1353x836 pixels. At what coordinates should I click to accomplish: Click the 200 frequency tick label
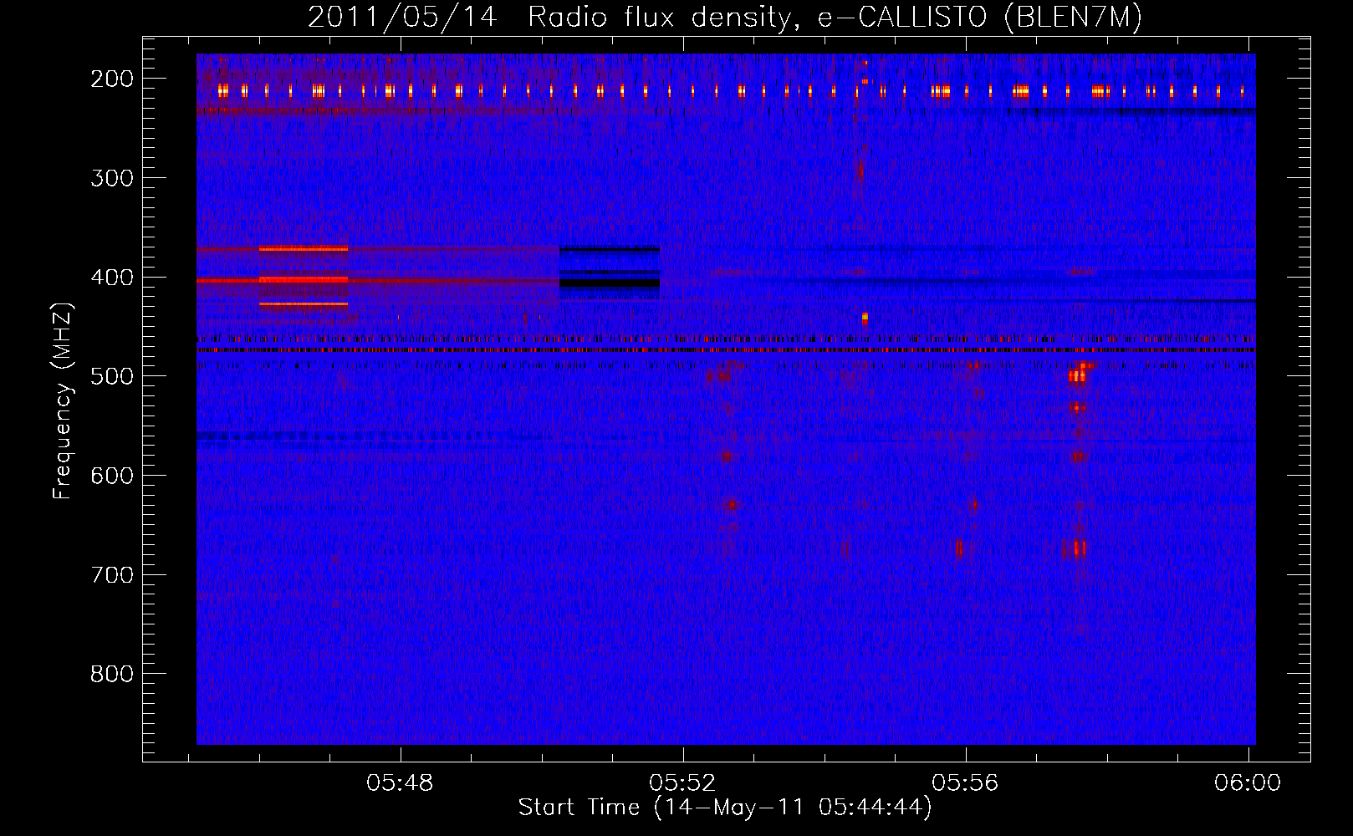pyautogui.click(x=112, y=79)
